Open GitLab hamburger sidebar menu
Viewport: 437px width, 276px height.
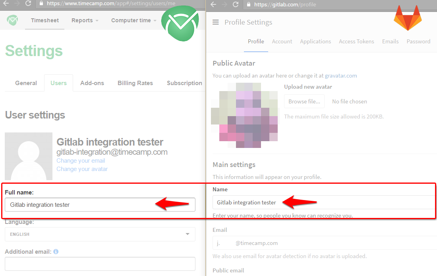pyautogui.click(x=216, y=22)
